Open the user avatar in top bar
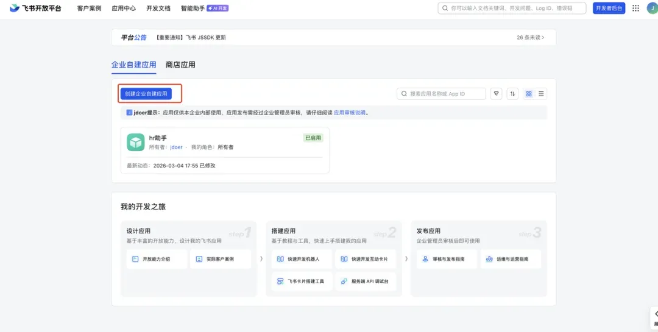This screenshot has height=332, width=658. click(x=652, y=9)
